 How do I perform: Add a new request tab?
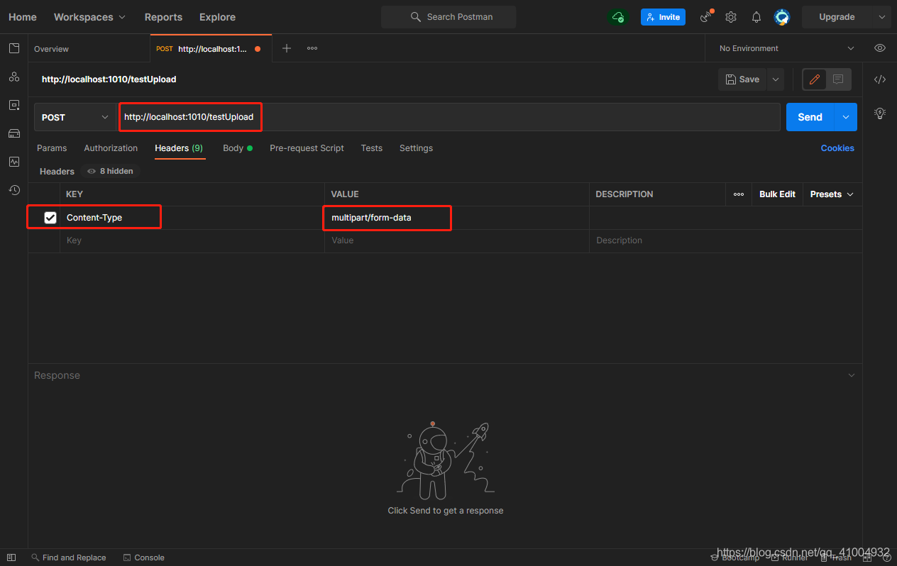coord(287,48)
